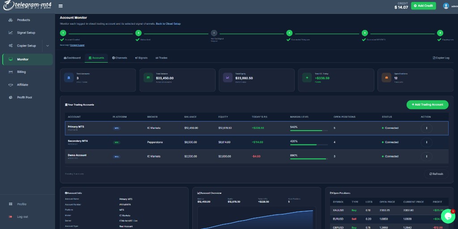Click the +$228.50 today's P/L value
The image size is (458, 229).
(x=258, y=128)
